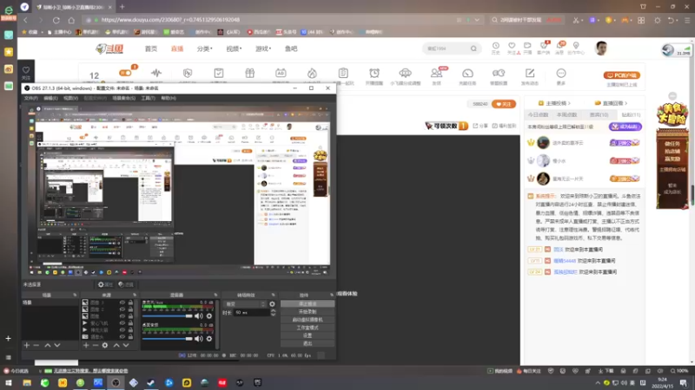695x390 pixels.
Task: Go to 首页 tab on Douyu
Action: pos(151,49)
